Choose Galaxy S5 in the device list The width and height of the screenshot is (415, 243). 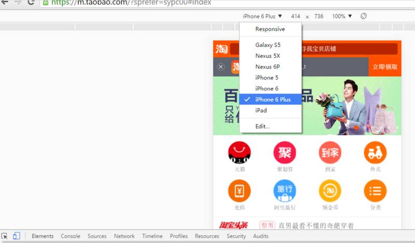click(270, 45)
